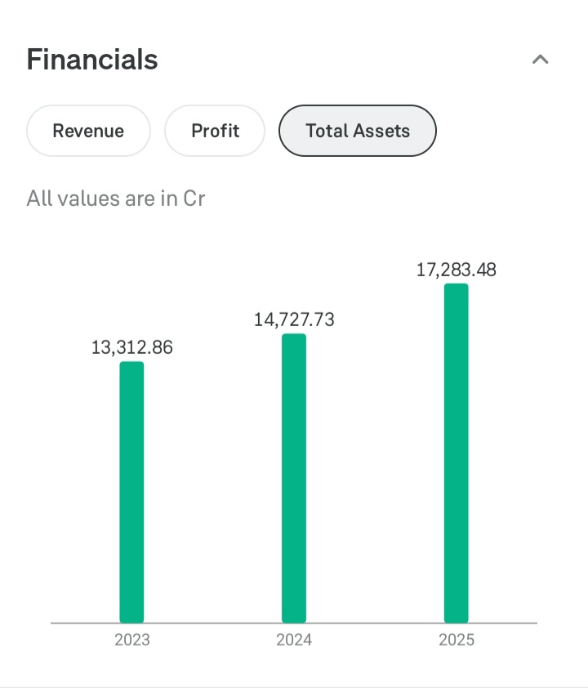Image resolution: width=588 pixels, height=688 pixels.
Task: Click empty chart space between 2023 and 2024 bars
Action: tap(212, 490)
